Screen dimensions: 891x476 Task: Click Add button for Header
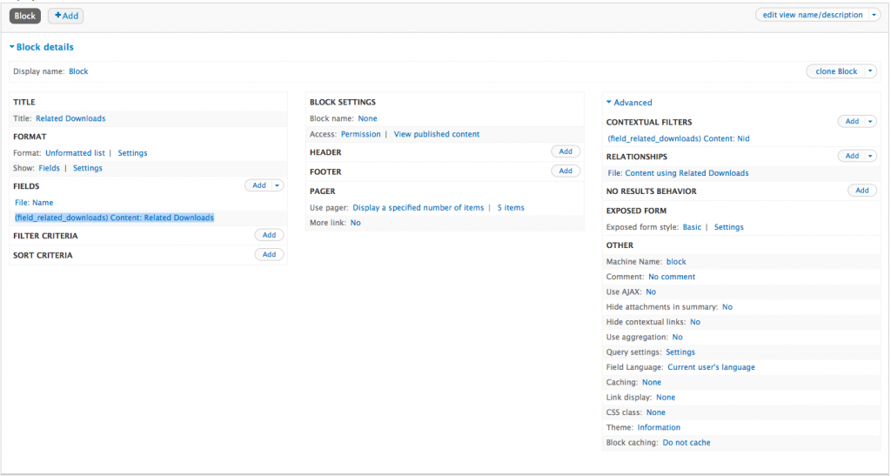[566, 151]
